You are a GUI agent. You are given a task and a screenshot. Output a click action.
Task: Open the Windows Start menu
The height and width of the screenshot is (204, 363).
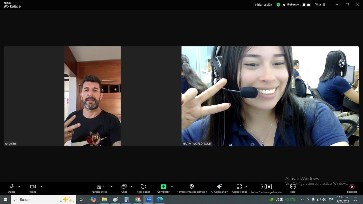5,199
